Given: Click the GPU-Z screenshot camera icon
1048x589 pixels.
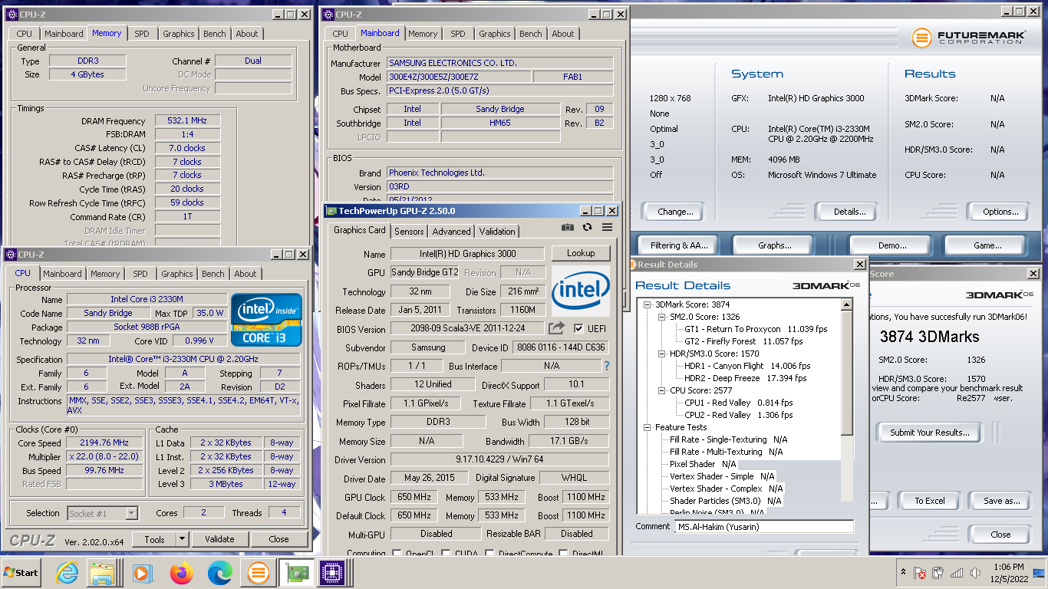Looking at the screenshot, I should pos(567,227).
